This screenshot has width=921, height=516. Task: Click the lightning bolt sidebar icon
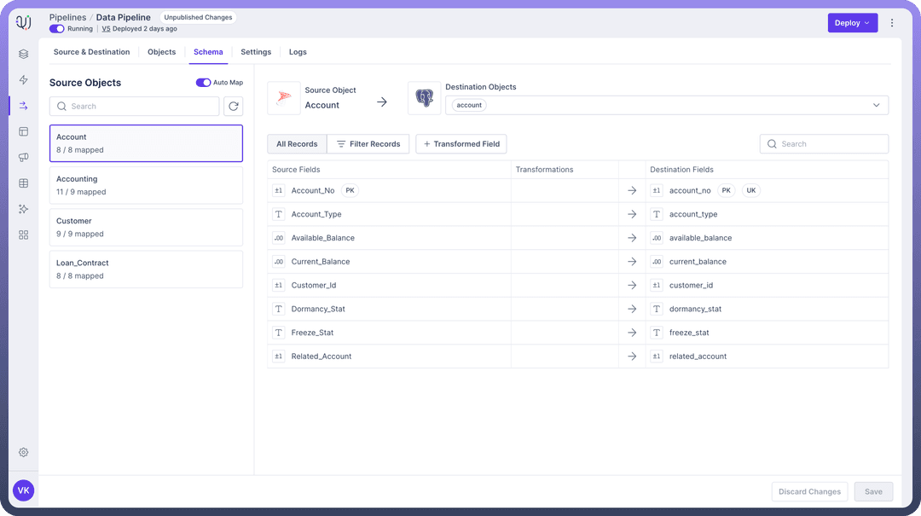(24, 80)
